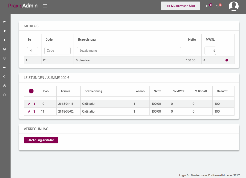The height and width of the screenshot is (178, 246).
Task: Click the Anzahl column header
Action: 141,91
